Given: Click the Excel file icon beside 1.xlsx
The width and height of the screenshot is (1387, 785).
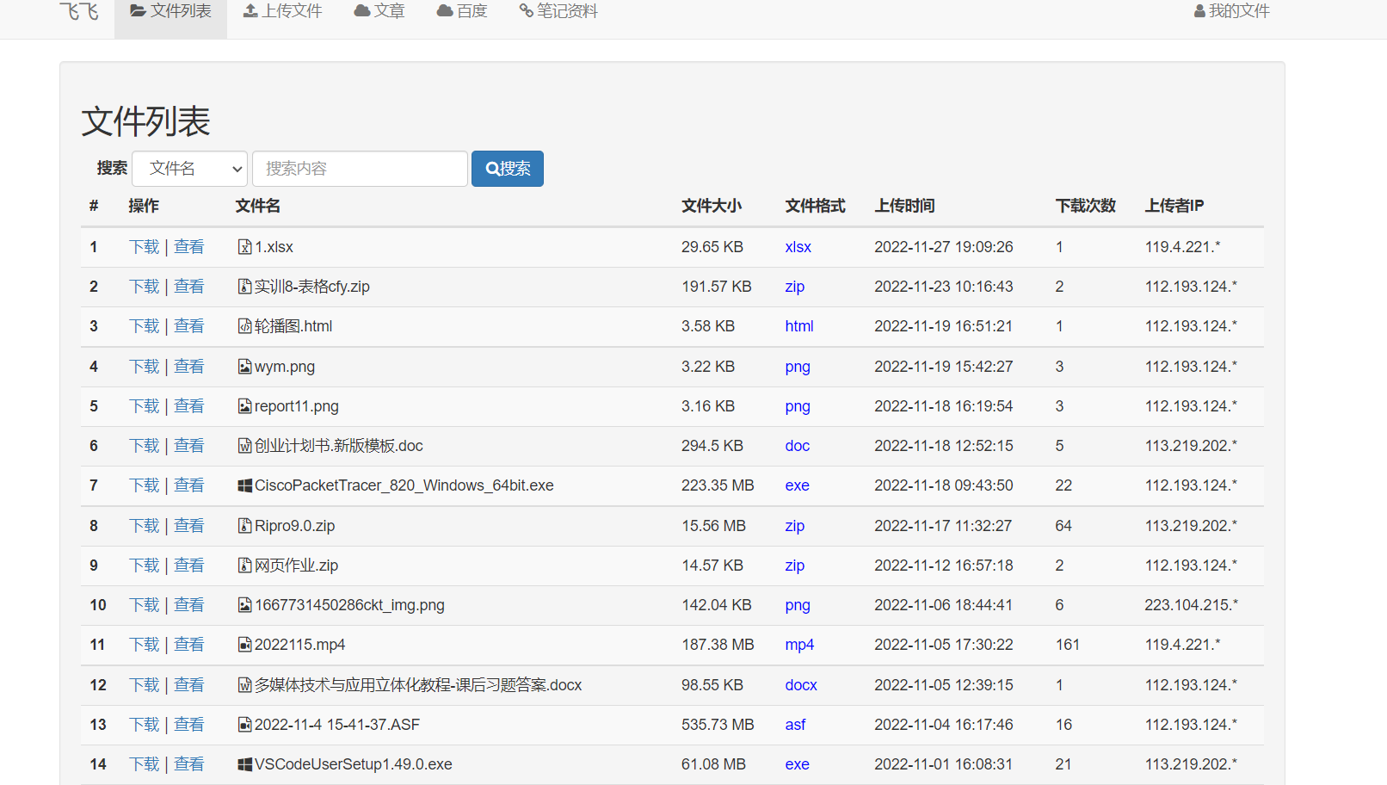Looking at the screenshot, I should (244, 247).
